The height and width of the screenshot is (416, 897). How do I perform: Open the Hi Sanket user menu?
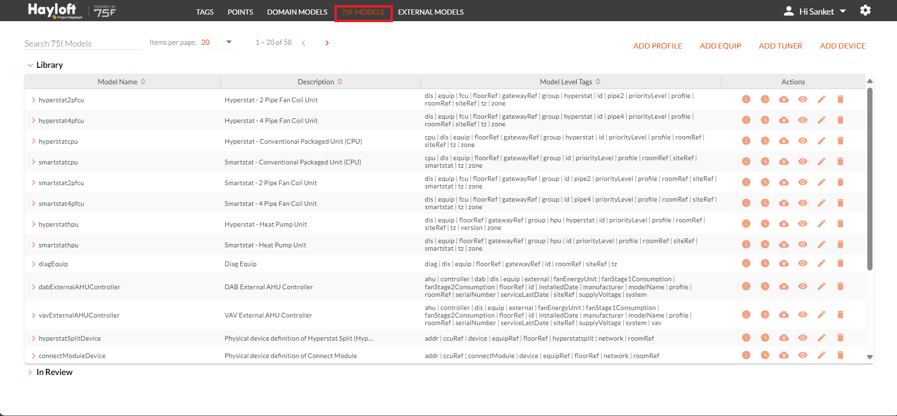tap(815, 11)
